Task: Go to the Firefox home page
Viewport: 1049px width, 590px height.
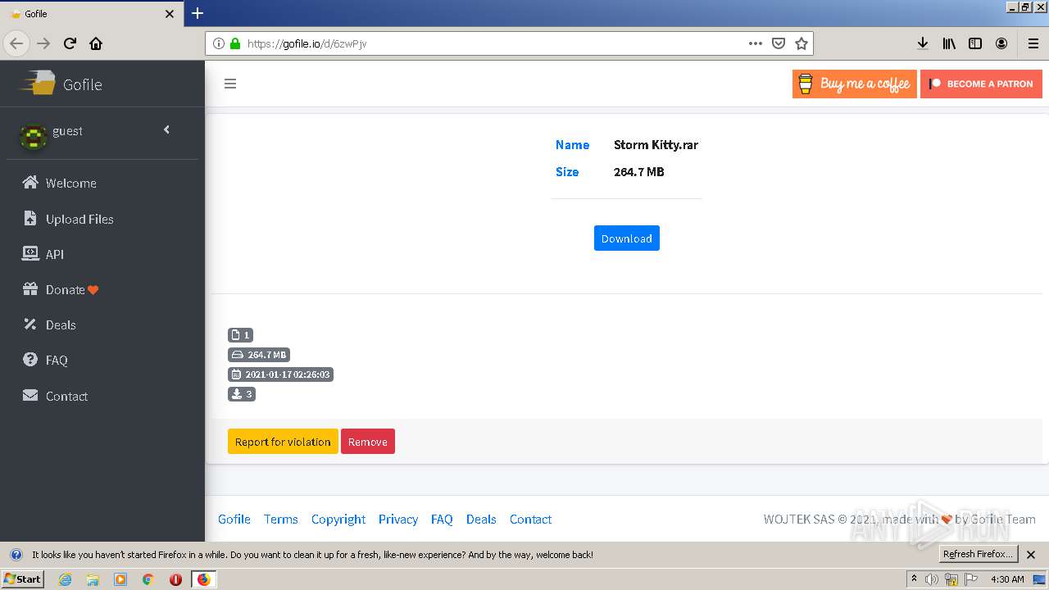Action: coord(96,43)
